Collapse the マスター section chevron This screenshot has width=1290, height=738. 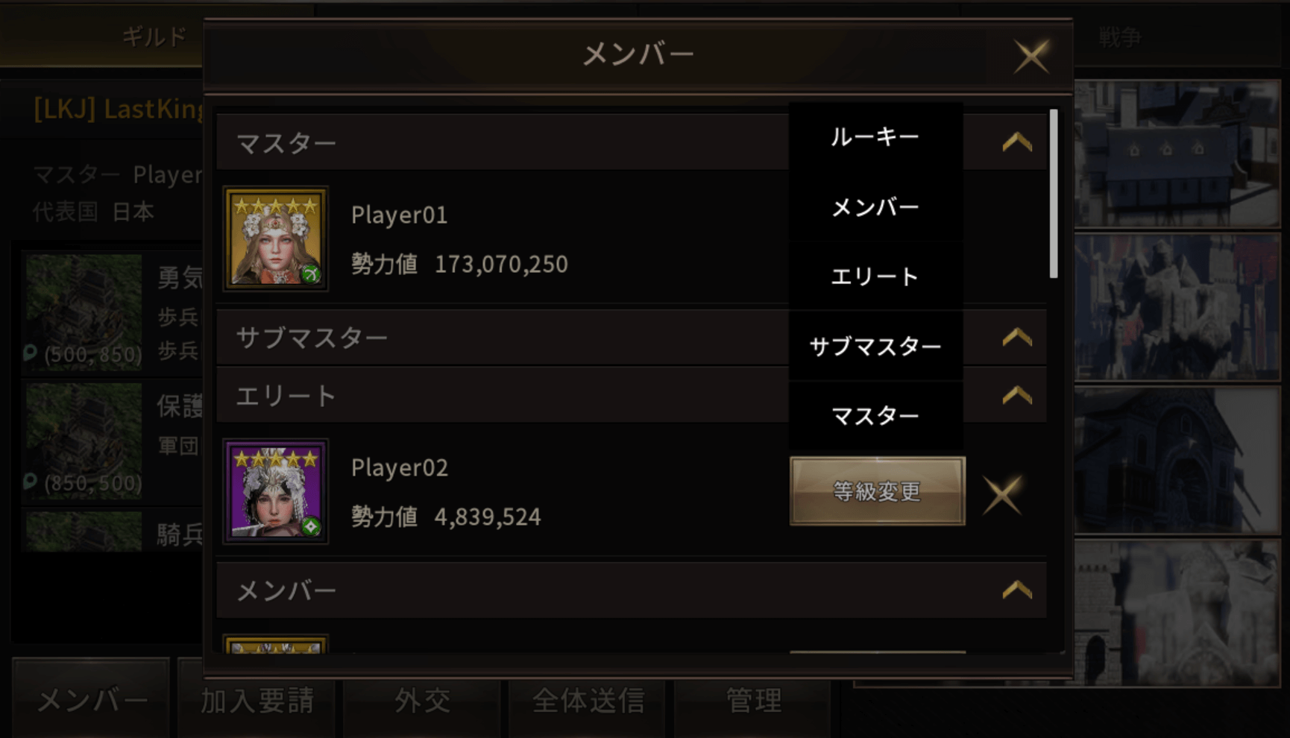[1017, 142]
